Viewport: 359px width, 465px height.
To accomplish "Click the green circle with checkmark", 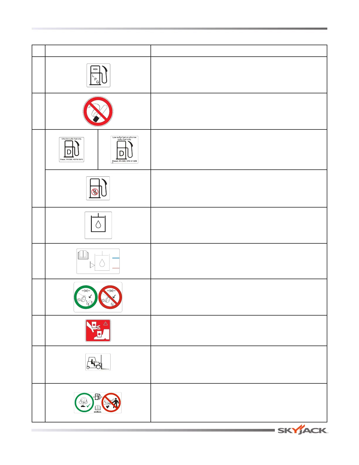I will [x=85, y=402].
